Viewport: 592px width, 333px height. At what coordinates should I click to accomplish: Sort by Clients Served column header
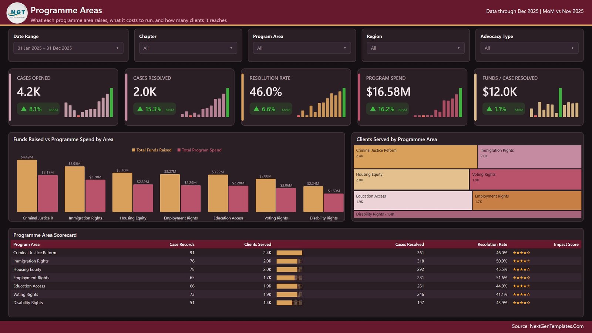258,245
